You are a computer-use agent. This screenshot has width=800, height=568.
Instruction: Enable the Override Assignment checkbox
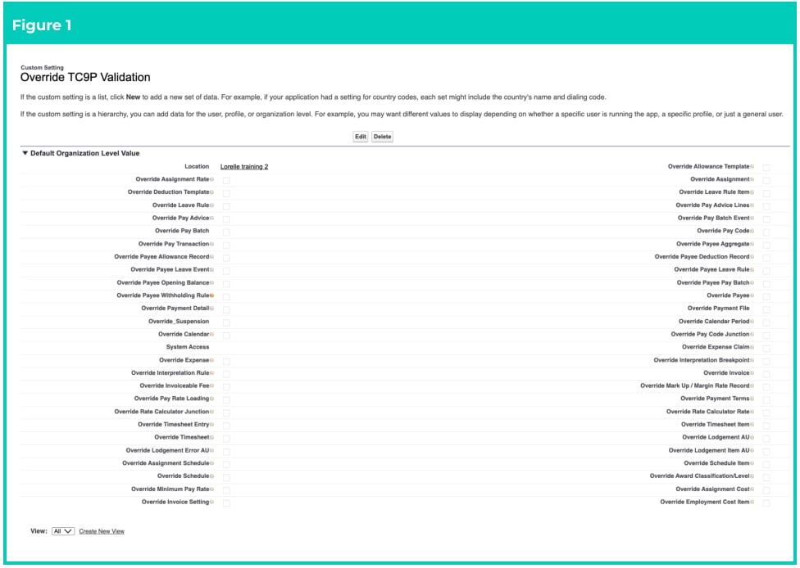click(766, 180)
